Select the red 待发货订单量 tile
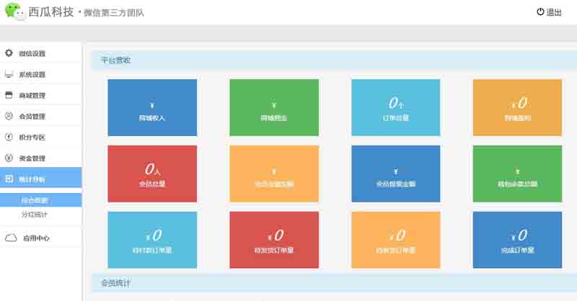This screenshot has height=301, width=577. (273, 240)
